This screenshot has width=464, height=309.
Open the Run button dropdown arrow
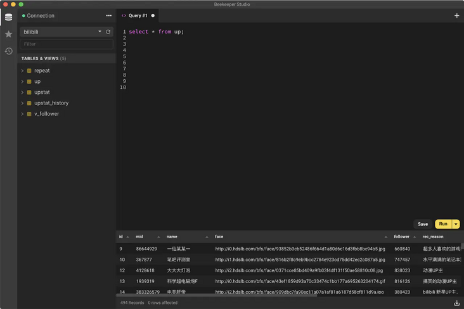point(456,224)
